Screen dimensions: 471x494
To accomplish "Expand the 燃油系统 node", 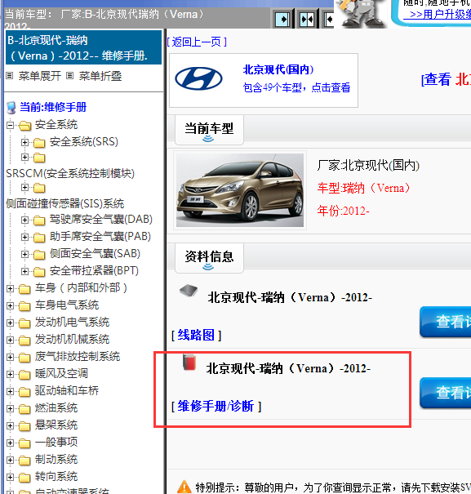I will [x=10, y=408].
